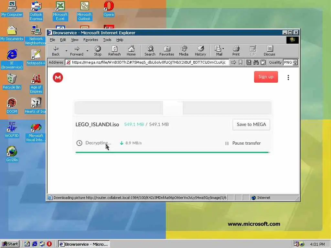The height and width of the screenshot is (248, 331).
Task: Select the WOLF3D desktop shortcut
Action: (x=12, y=130)
